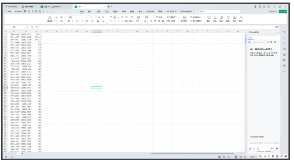Open the fill color dropdown arrow
Viewport: 294px width, 165px height.
click(x=94, y=21)
